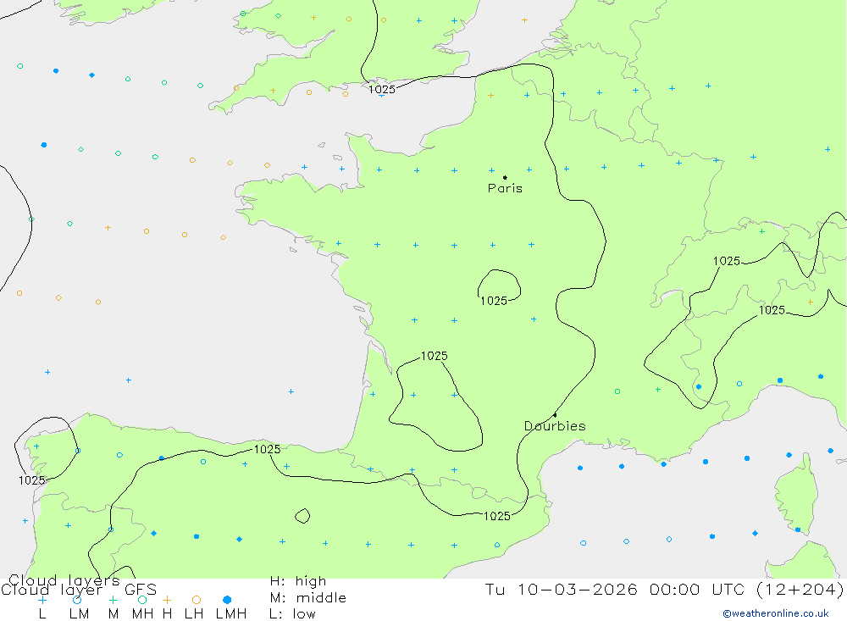The height and width of the screenshot is (621, 847).
Task: Click the 1025 isobar label over Galicia
Action: pyautogui.click(x=32, y=481)
